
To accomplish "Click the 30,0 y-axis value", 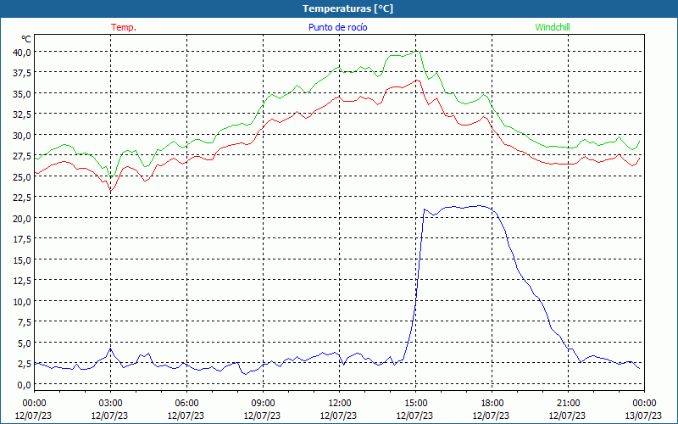I will tap(23, 135).
